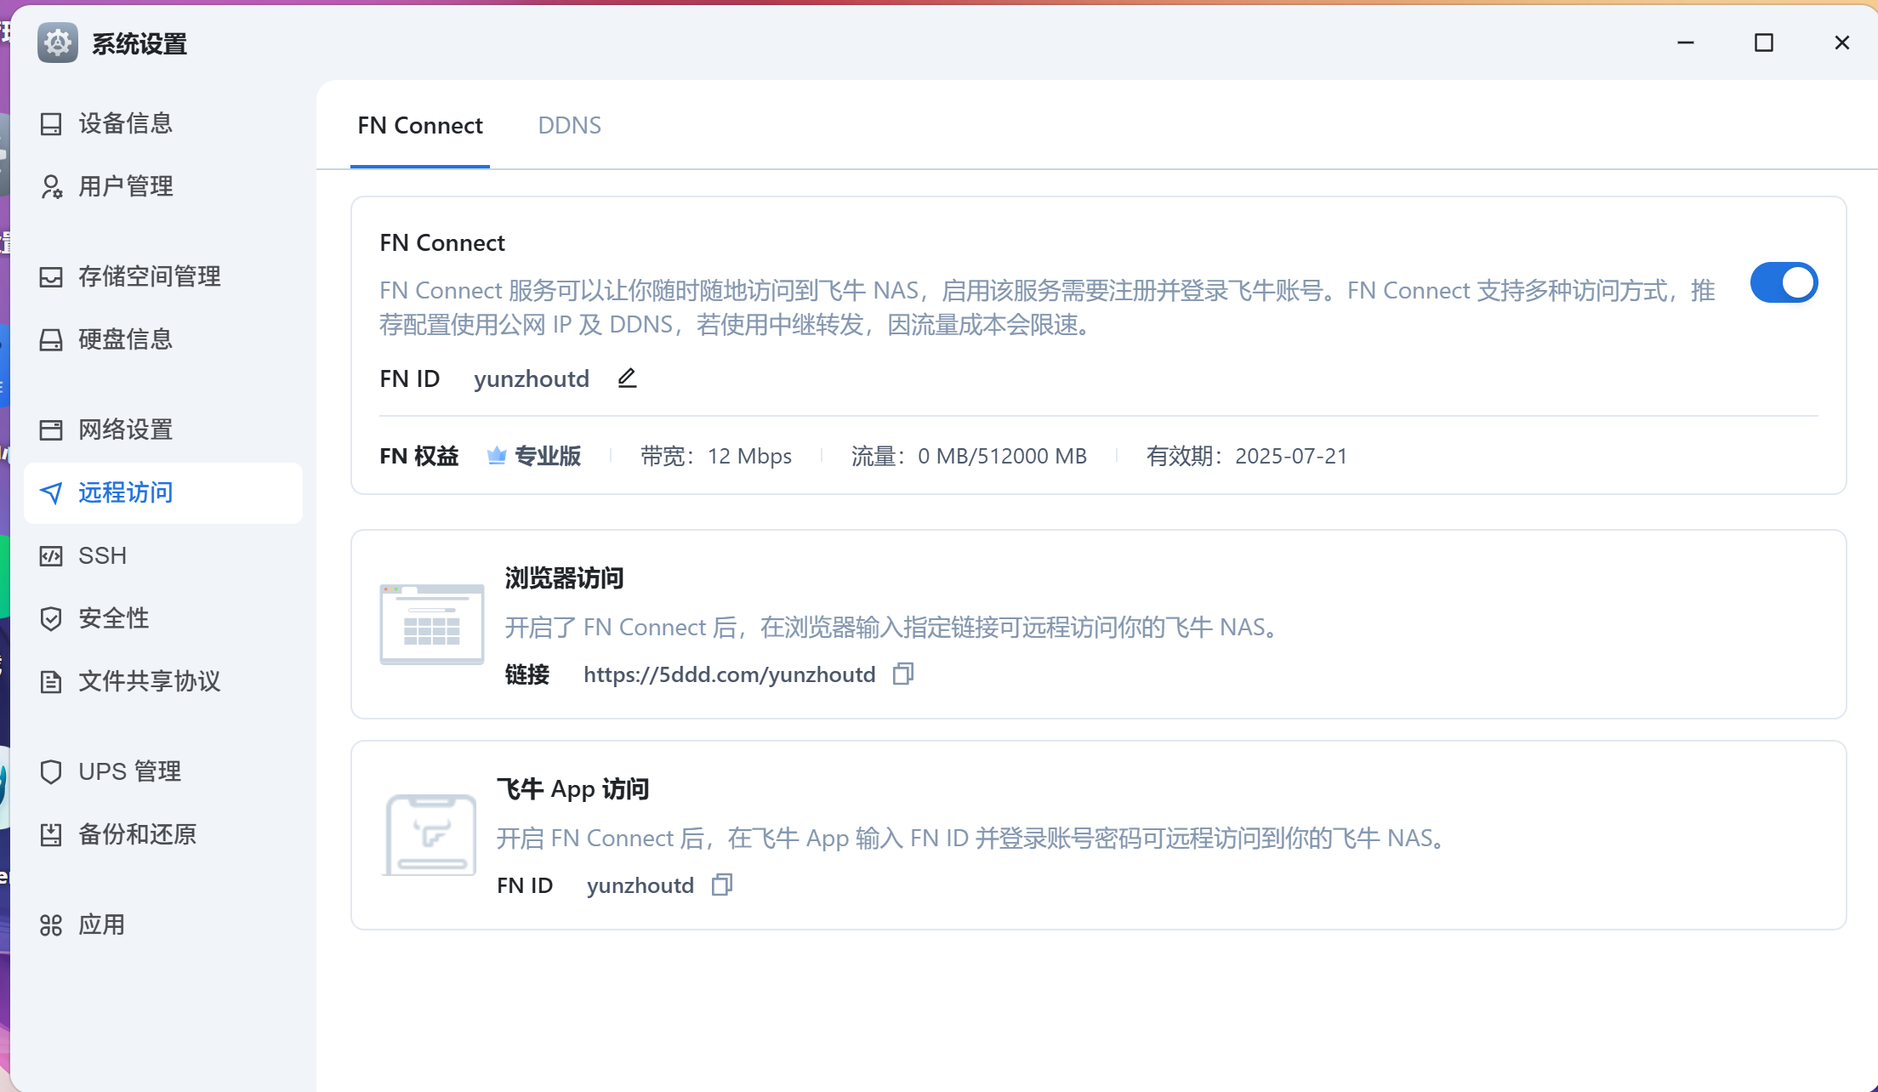1878x1092 pixels.
Task: Click the pencil edit icon beside FN ID
Action: [627, 378]
